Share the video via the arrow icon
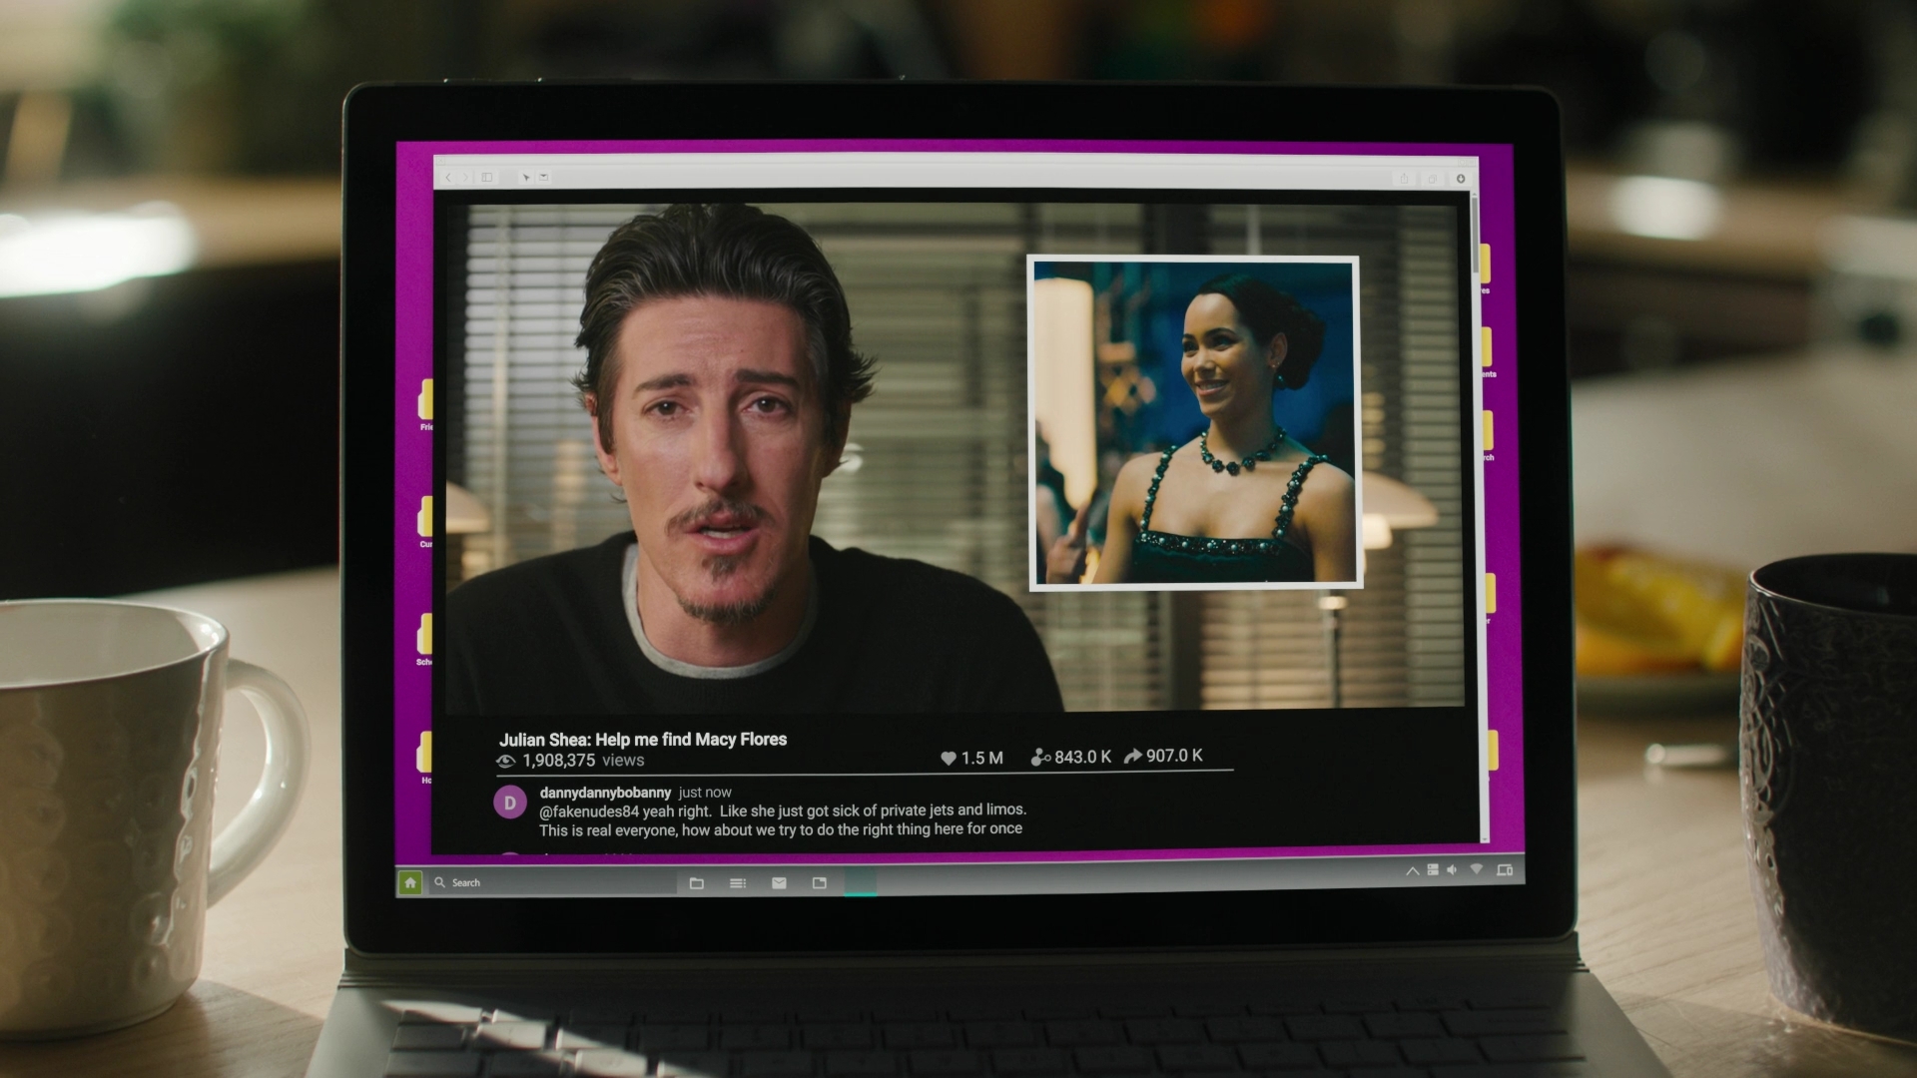 tap(1133, 757)
